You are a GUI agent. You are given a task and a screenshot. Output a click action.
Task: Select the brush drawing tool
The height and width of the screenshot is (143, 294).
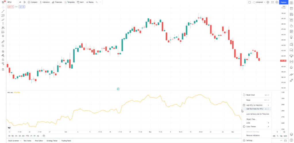(x=3, y=20)
